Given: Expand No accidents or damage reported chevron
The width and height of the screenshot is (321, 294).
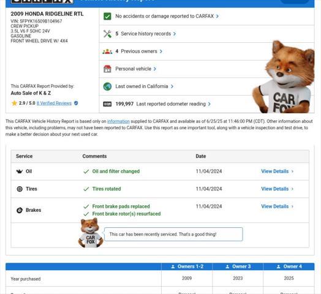Looking at the screenshot, I should pyautogui.click(x=217, y=16).
